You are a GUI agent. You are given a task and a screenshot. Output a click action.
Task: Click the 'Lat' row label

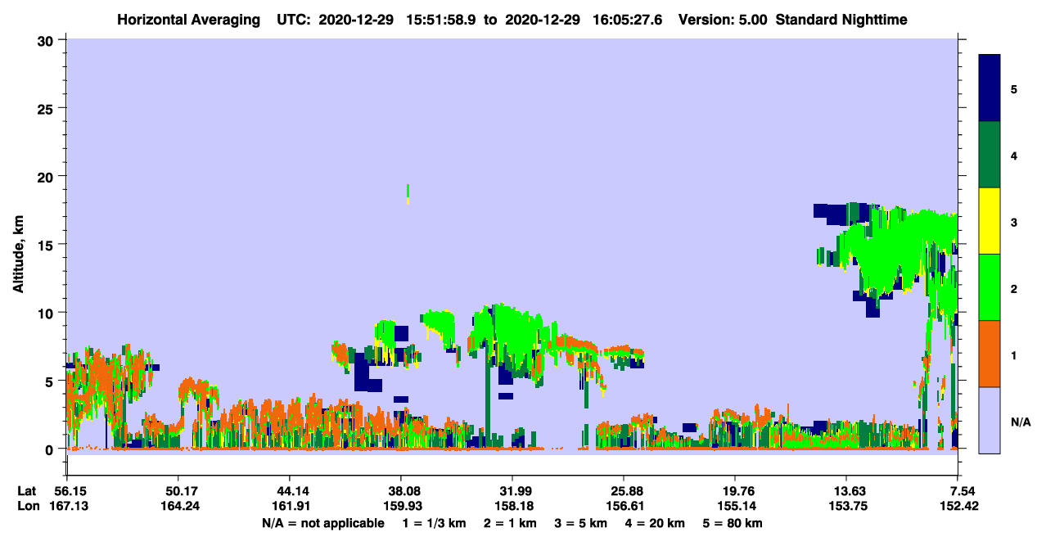27,491
